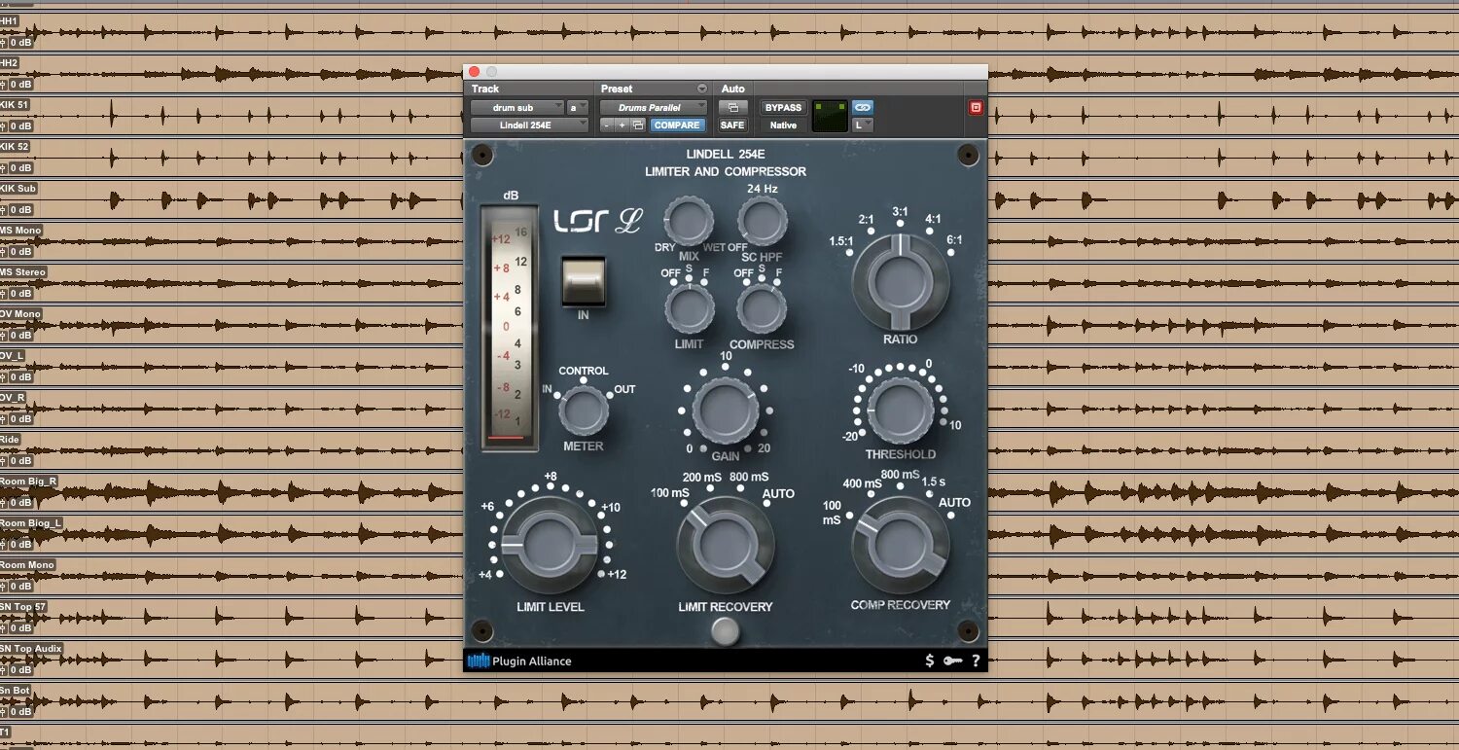Select the Sn Bot track name
This screenshot has height=750, width=1459.
[x=16, y=691]
